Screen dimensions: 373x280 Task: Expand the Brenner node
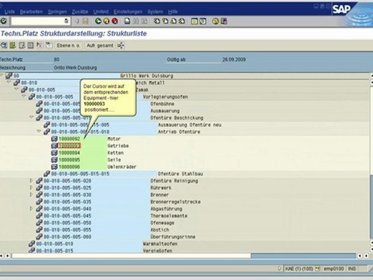(31, 194)
